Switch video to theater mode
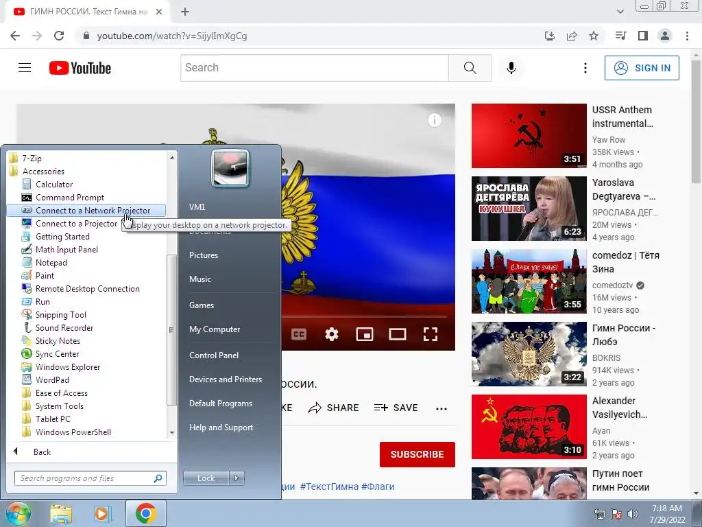702x527 pixels. 398,334
